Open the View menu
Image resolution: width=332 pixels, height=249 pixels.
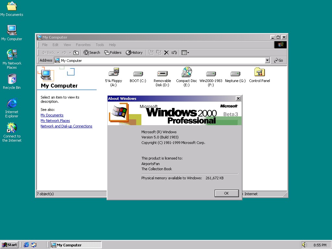pos(67,45)
